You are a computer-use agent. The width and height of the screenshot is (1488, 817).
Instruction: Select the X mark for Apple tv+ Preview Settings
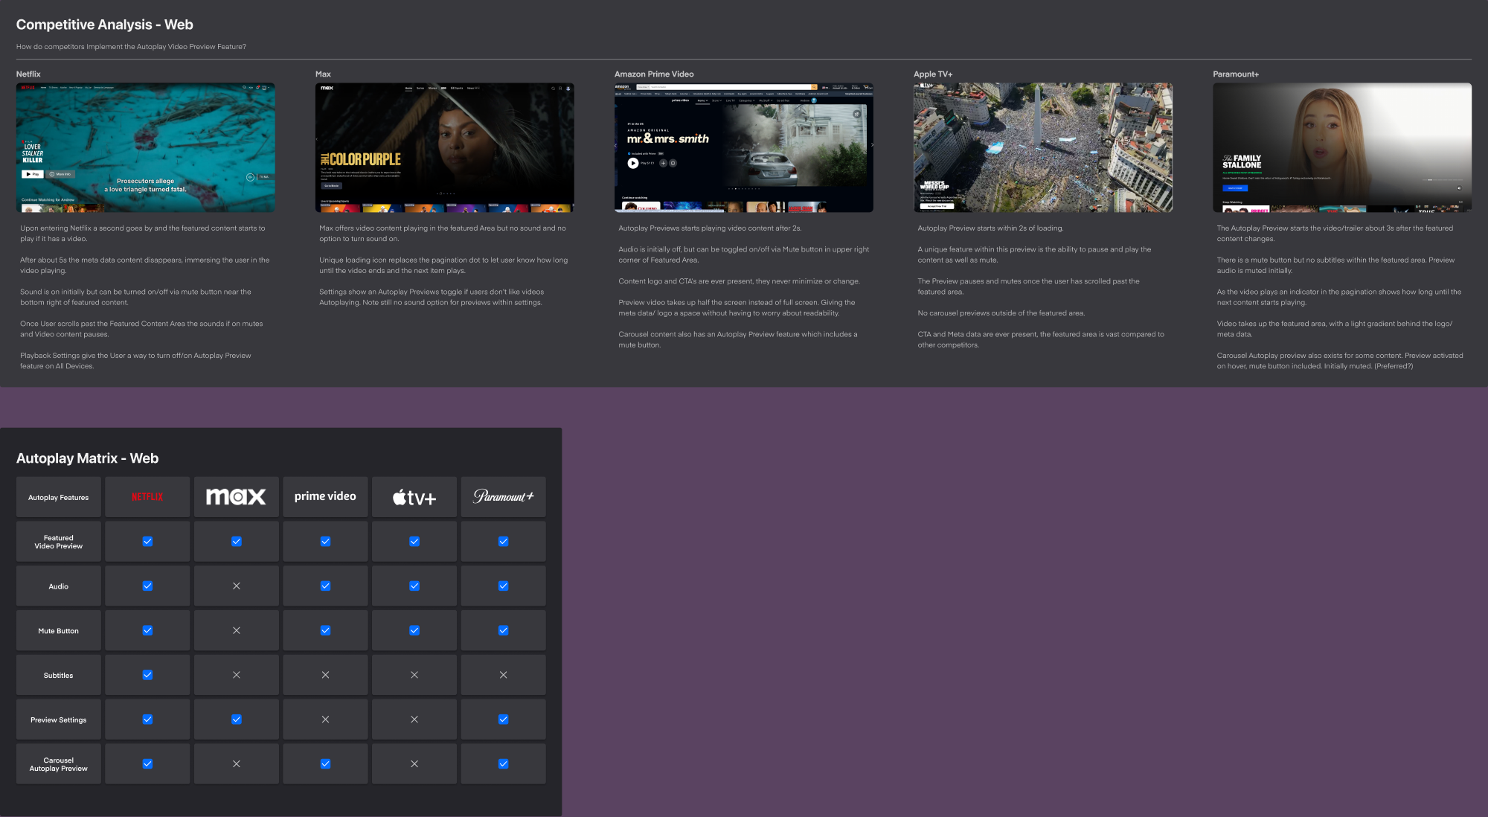point(414,720)
